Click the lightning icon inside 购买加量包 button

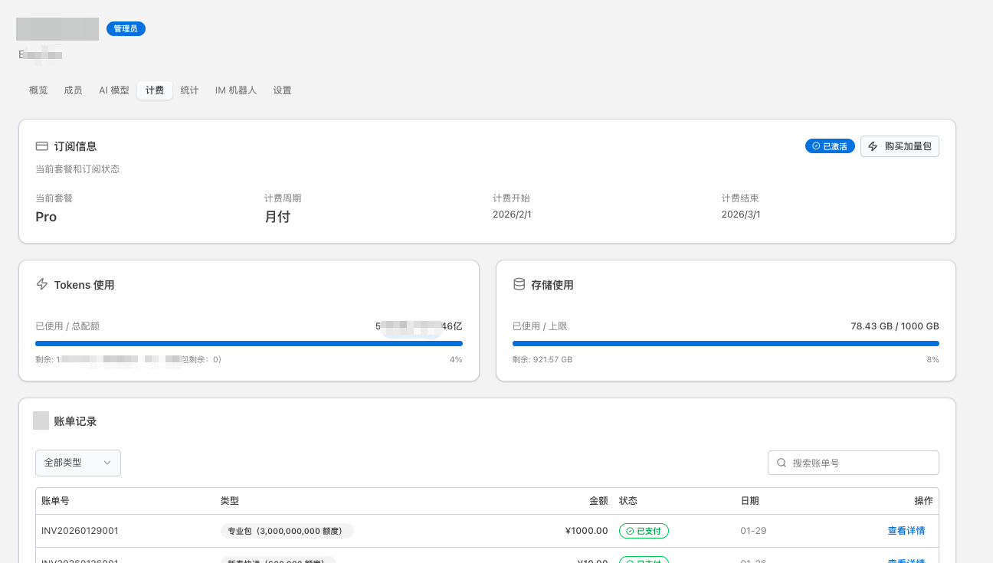872,146
